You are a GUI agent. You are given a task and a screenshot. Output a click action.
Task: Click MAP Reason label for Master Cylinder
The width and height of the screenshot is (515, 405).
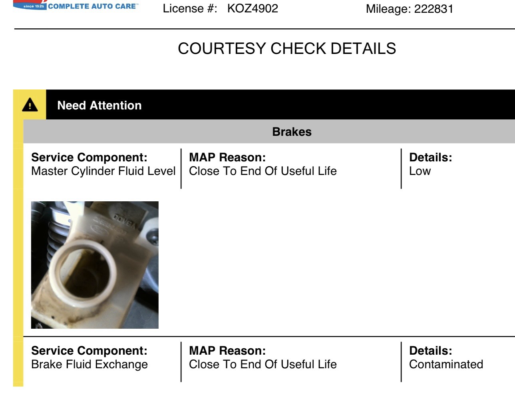tap(227, 157)
